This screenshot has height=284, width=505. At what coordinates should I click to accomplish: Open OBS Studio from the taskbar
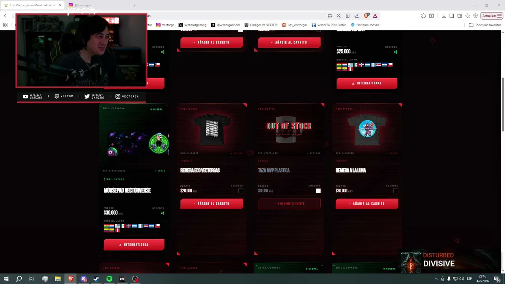click(x=135, y=279)
